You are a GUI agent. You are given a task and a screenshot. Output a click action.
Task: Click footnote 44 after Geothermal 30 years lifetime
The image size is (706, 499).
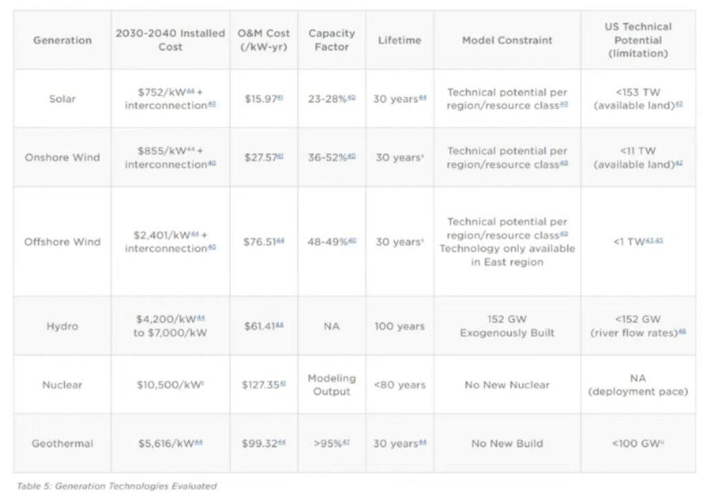[422, 442]
